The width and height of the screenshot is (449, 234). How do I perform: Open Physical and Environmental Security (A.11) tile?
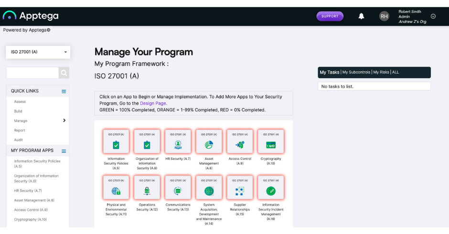click(116, 187)
